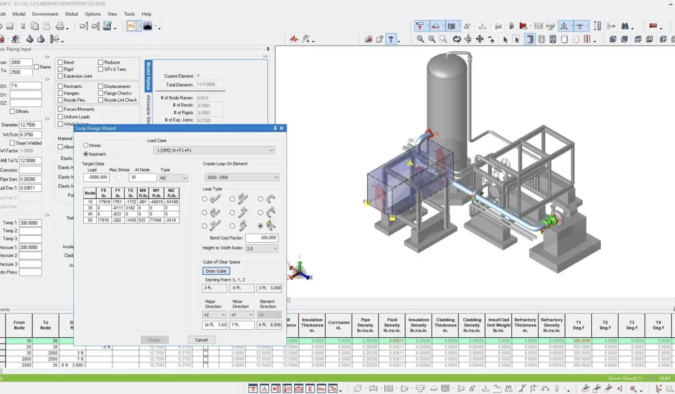Image resolution: width=675 pixels, height=394 pixels.
Task: Open the Environment menu
Action: (x=45, y=14)
